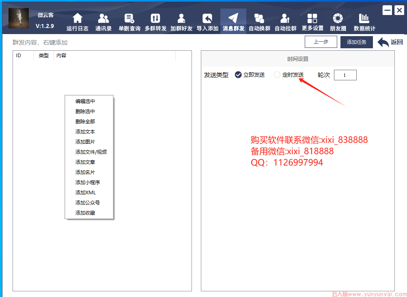The height and width of the screenshot is (297, 407).
Task: Click the 上一步 button
Action: click(321, 42)
